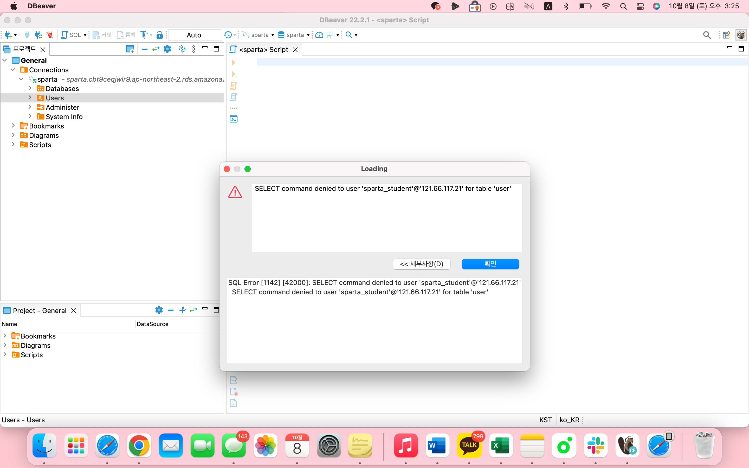Image resolution: width=749 pixels, height=468 pixels.
Task: Click the search magnifier at toolbar far right
Action: 707,35
